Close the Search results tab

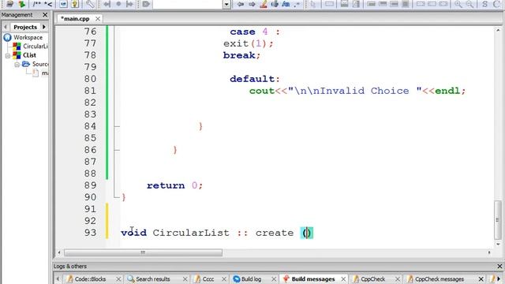click(x=185, y=279)
